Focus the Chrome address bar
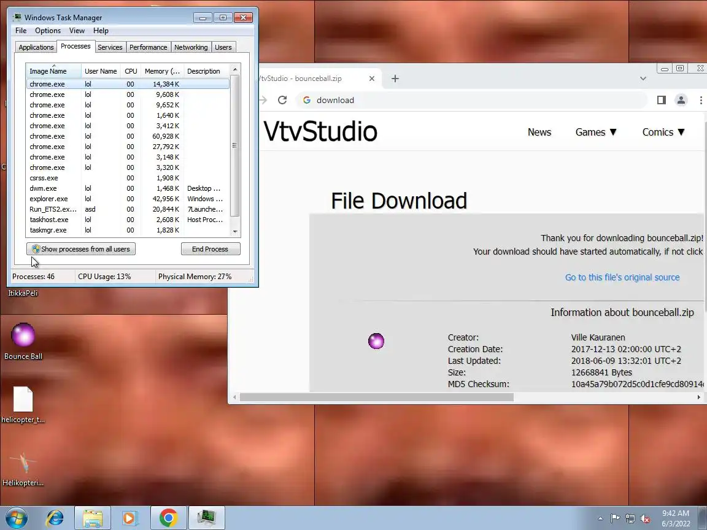The width and height of the screenshot is (707, 530). (x=471, y=100)
